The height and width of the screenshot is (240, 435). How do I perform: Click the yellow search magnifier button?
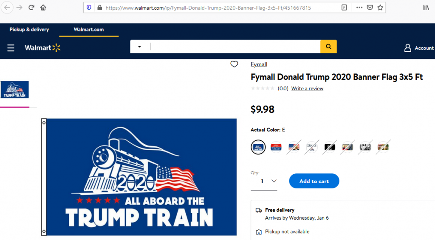(328, 47)
